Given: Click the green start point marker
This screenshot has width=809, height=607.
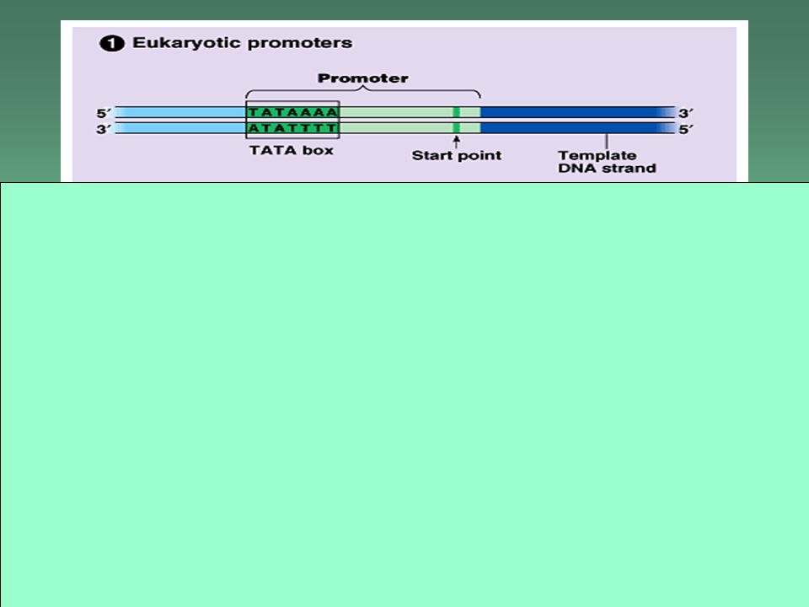Looking at the screenshot, I should coord(457,120).
